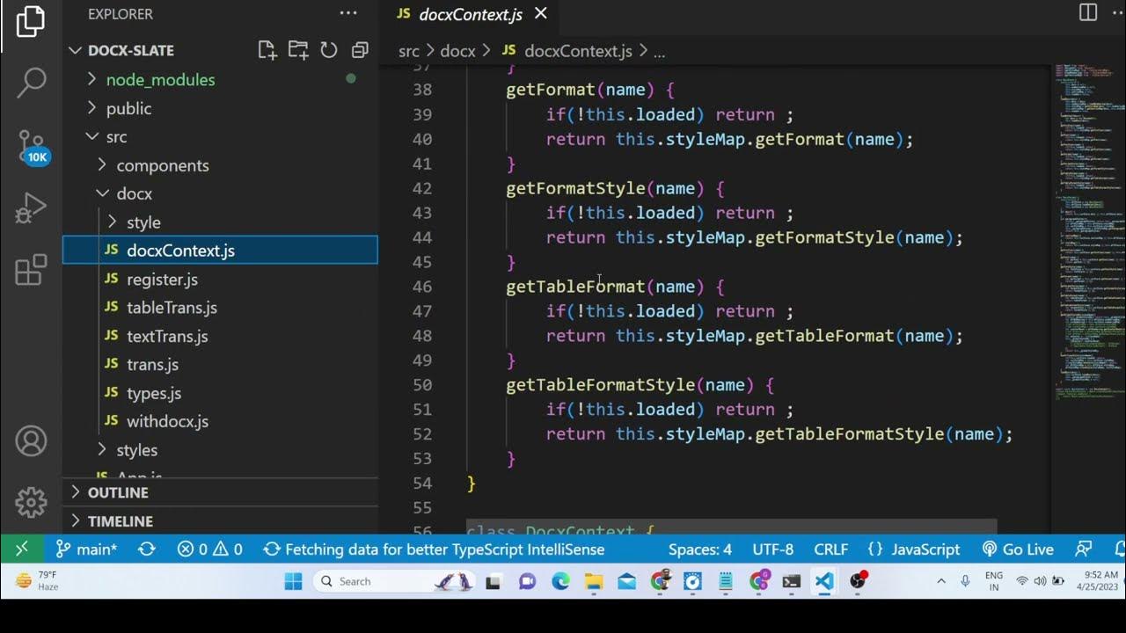
Task: Expand the node_modules folder
Action: point(160,80)
